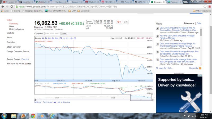Switch to the Precious browser tab
Screen dimensions: 212x119
174,2
